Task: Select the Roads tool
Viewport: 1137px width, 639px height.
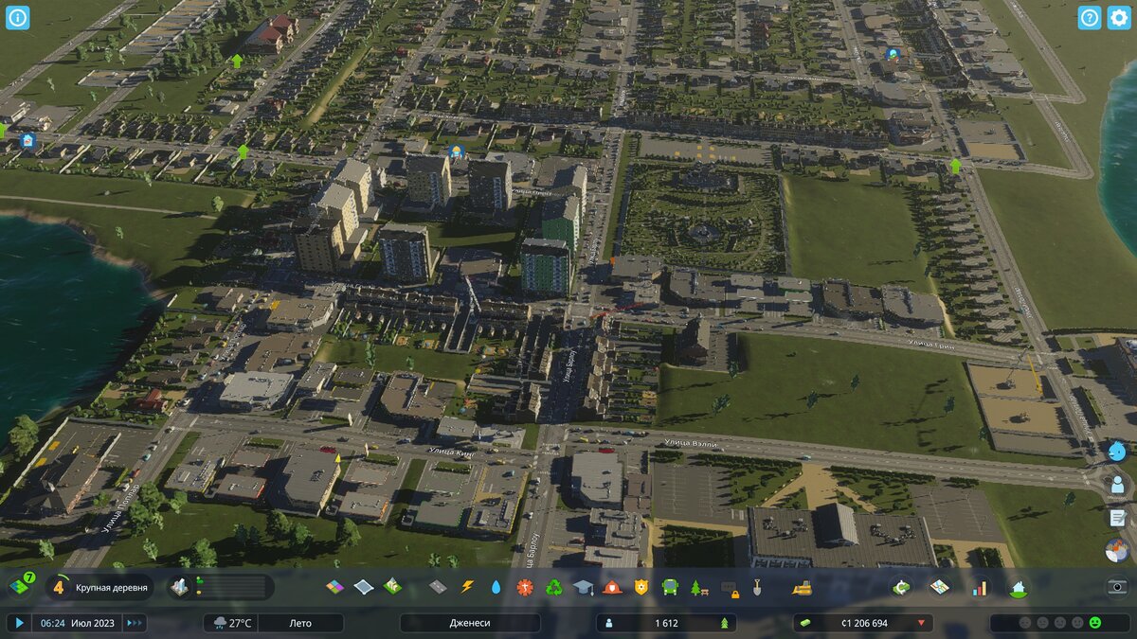Action: (437, 587)
